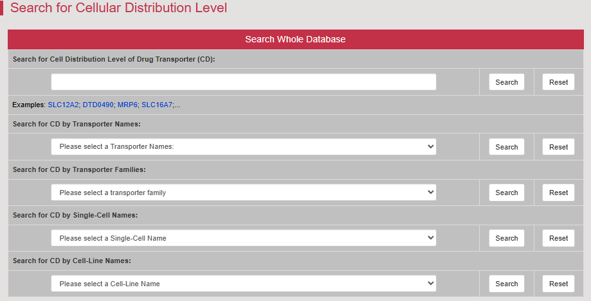Search by the typed drug transporter keyword
591x301 pixels.
[x=507, y=82]
